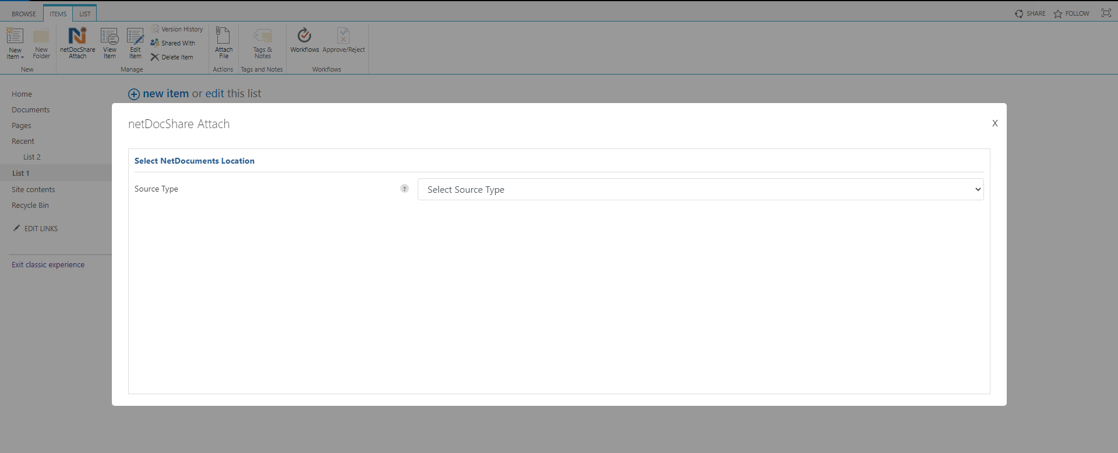
Task: Open Shared With
Action: [172, 43]
